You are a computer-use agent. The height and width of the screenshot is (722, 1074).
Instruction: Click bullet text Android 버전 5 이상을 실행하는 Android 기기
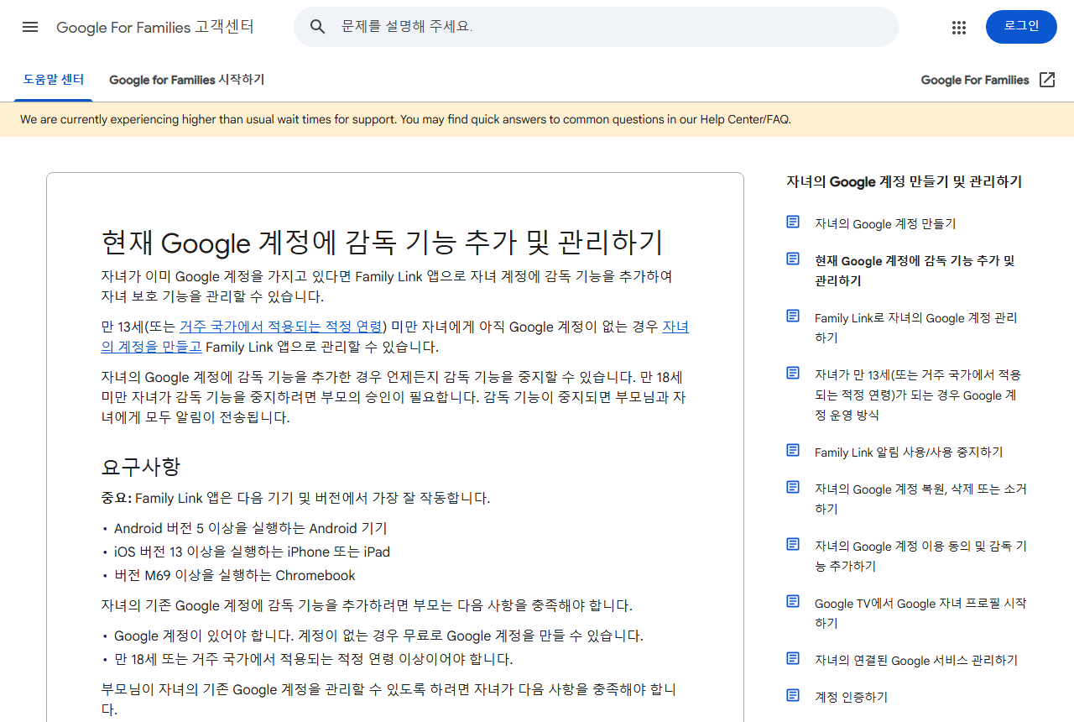point(251,528)
